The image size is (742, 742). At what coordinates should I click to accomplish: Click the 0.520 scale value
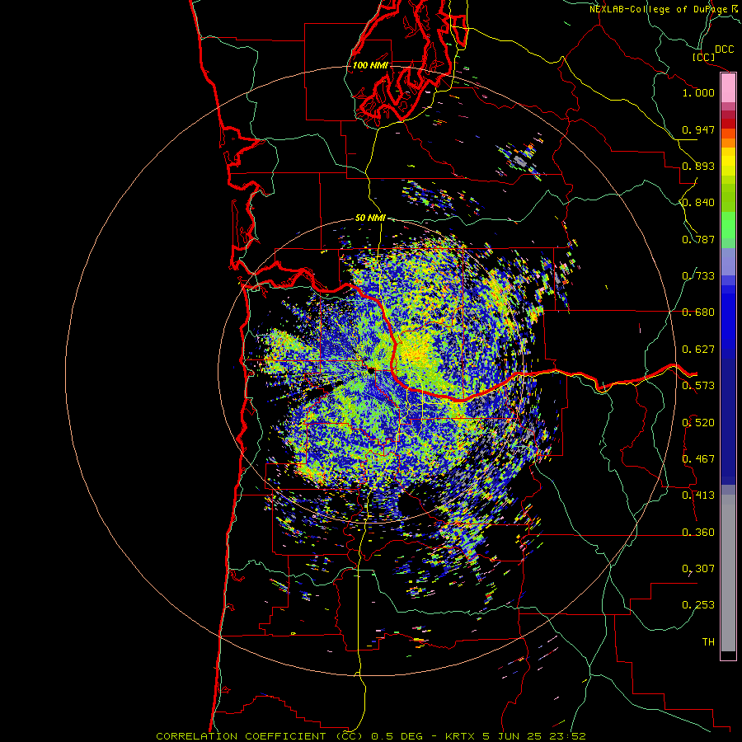[x=698, y=423]
